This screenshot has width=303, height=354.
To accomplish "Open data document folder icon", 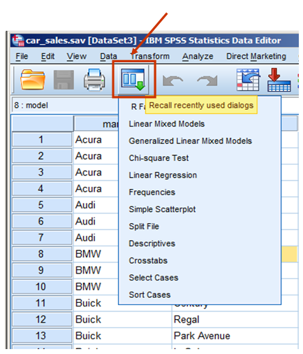I will click(x=33, y=80).
